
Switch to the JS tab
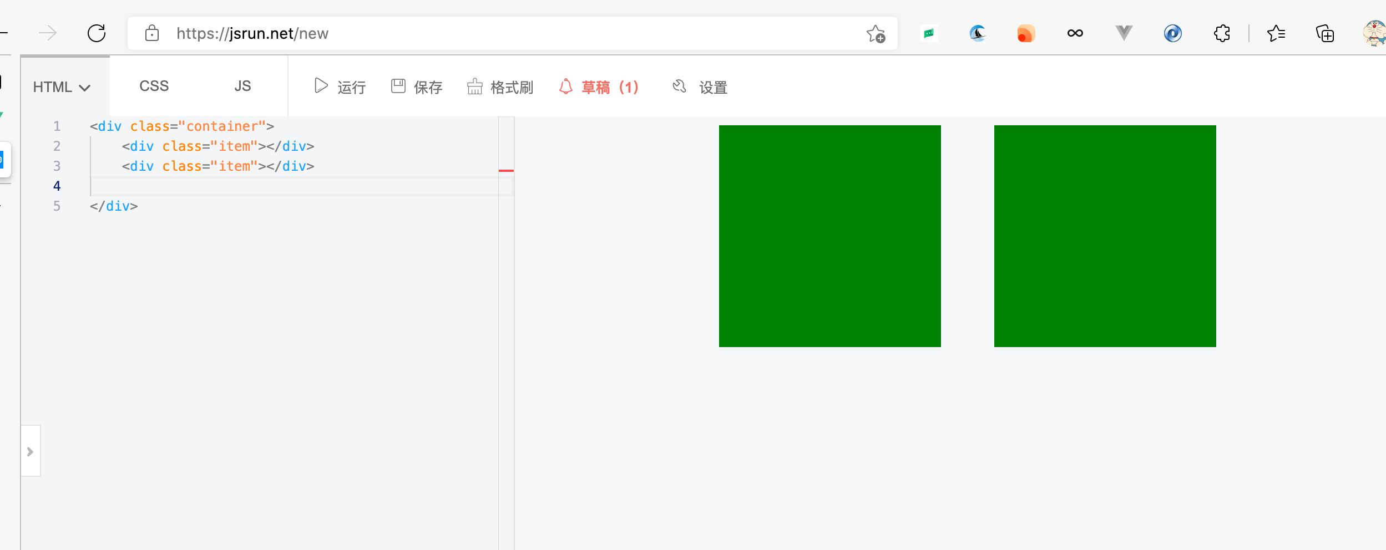click(242, 86)
